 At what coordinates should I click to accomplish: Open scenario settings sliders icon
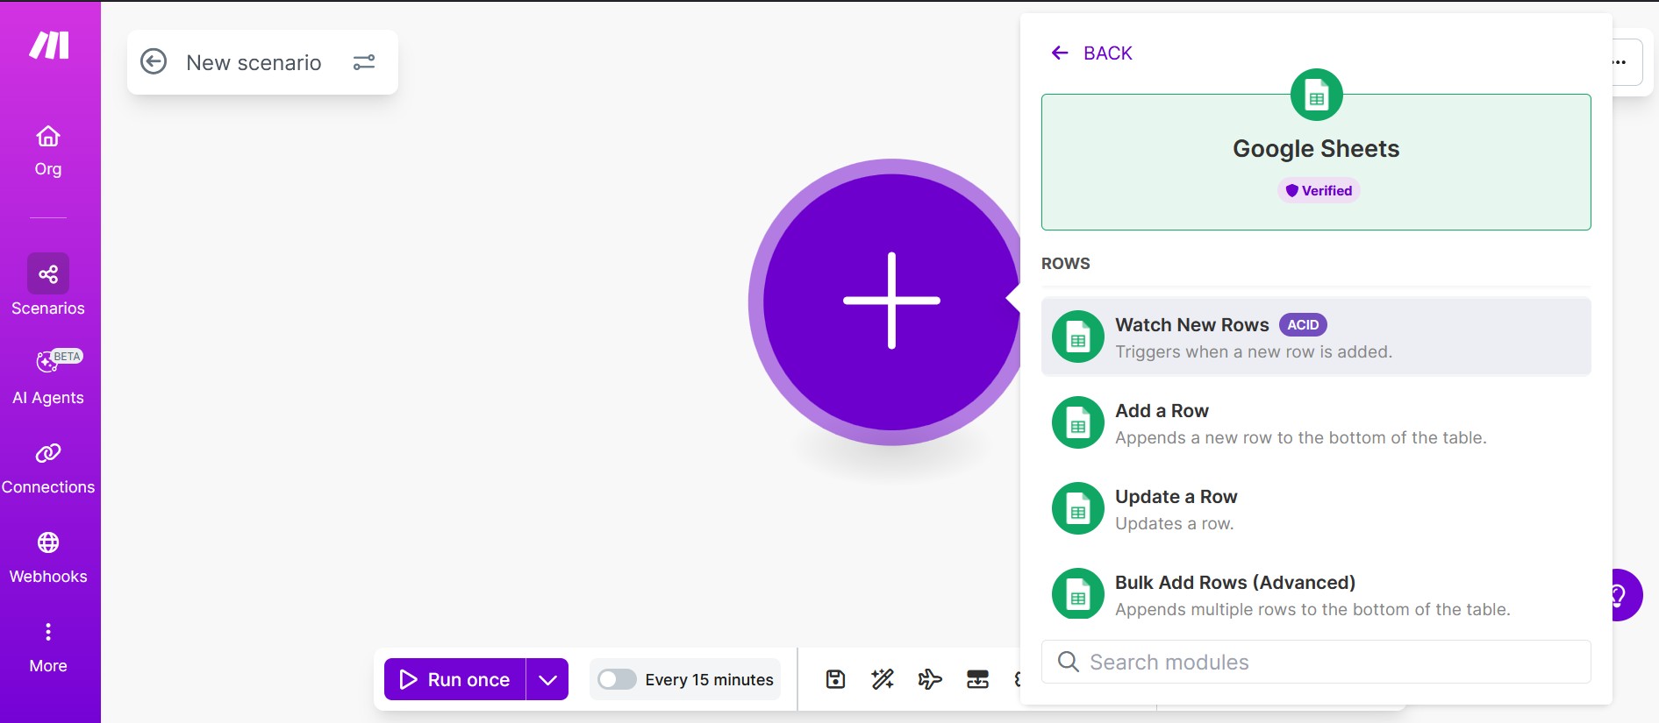[x=364, y=62]
